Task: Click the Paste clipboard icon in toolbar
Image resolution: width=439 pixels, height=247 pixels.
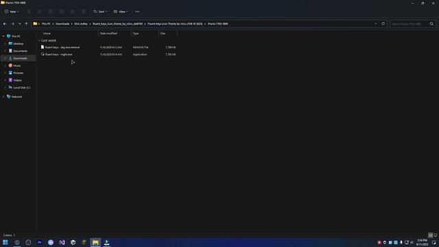Action: point(51,12)
